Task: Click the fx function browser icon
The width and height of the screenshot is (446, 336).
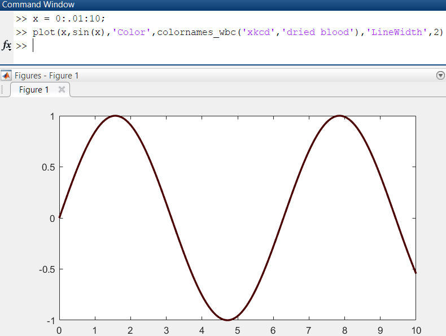Action: [7, 46]
